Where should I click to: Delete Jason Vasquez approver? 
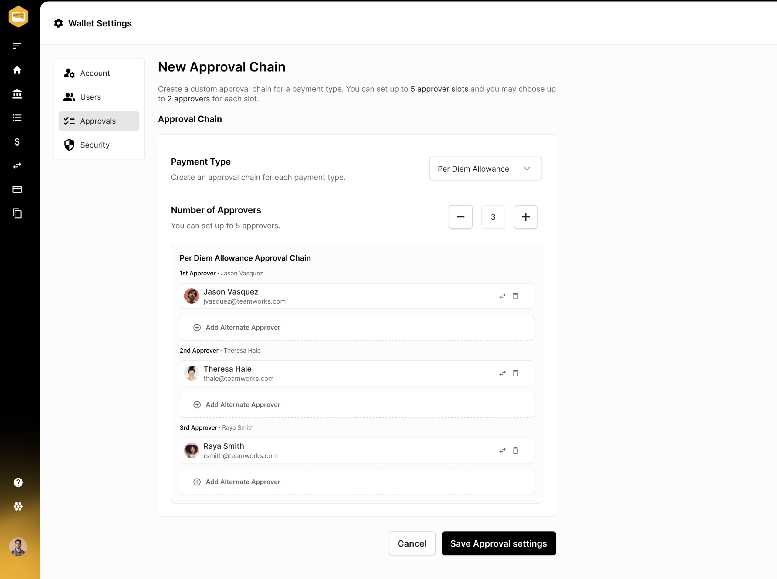(515, 296)
